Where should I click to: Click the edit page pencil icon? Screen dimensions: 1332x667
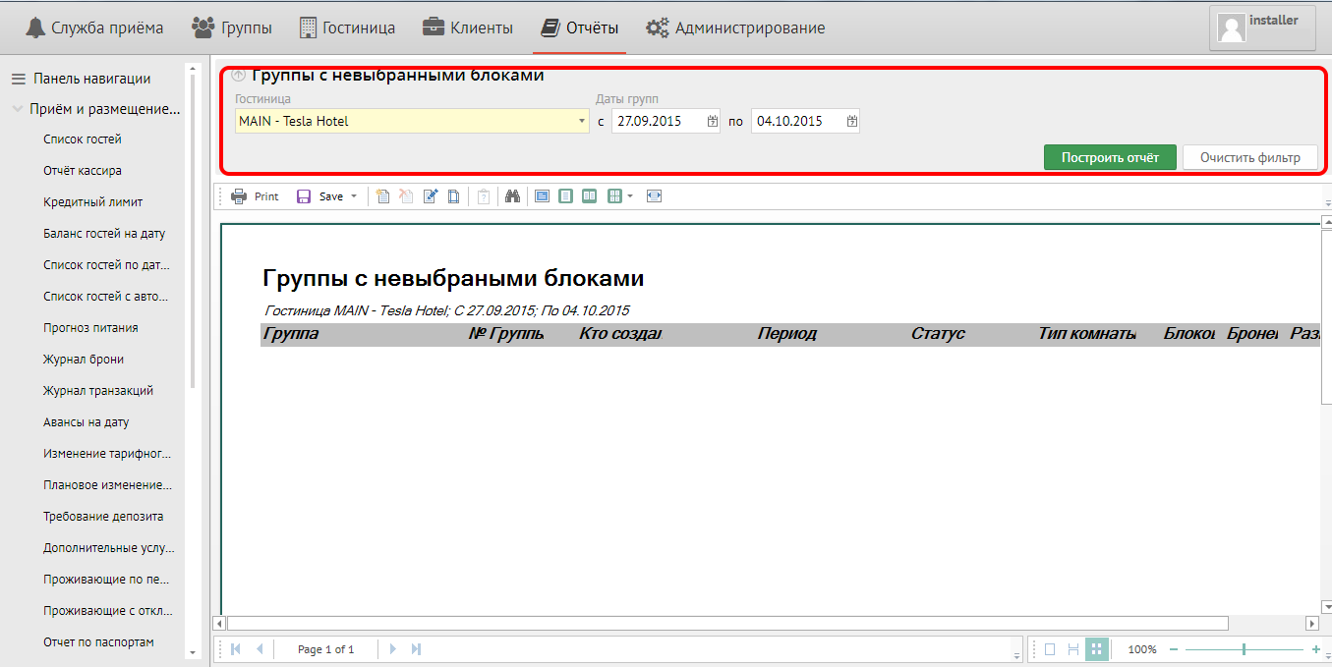(430, 196)
